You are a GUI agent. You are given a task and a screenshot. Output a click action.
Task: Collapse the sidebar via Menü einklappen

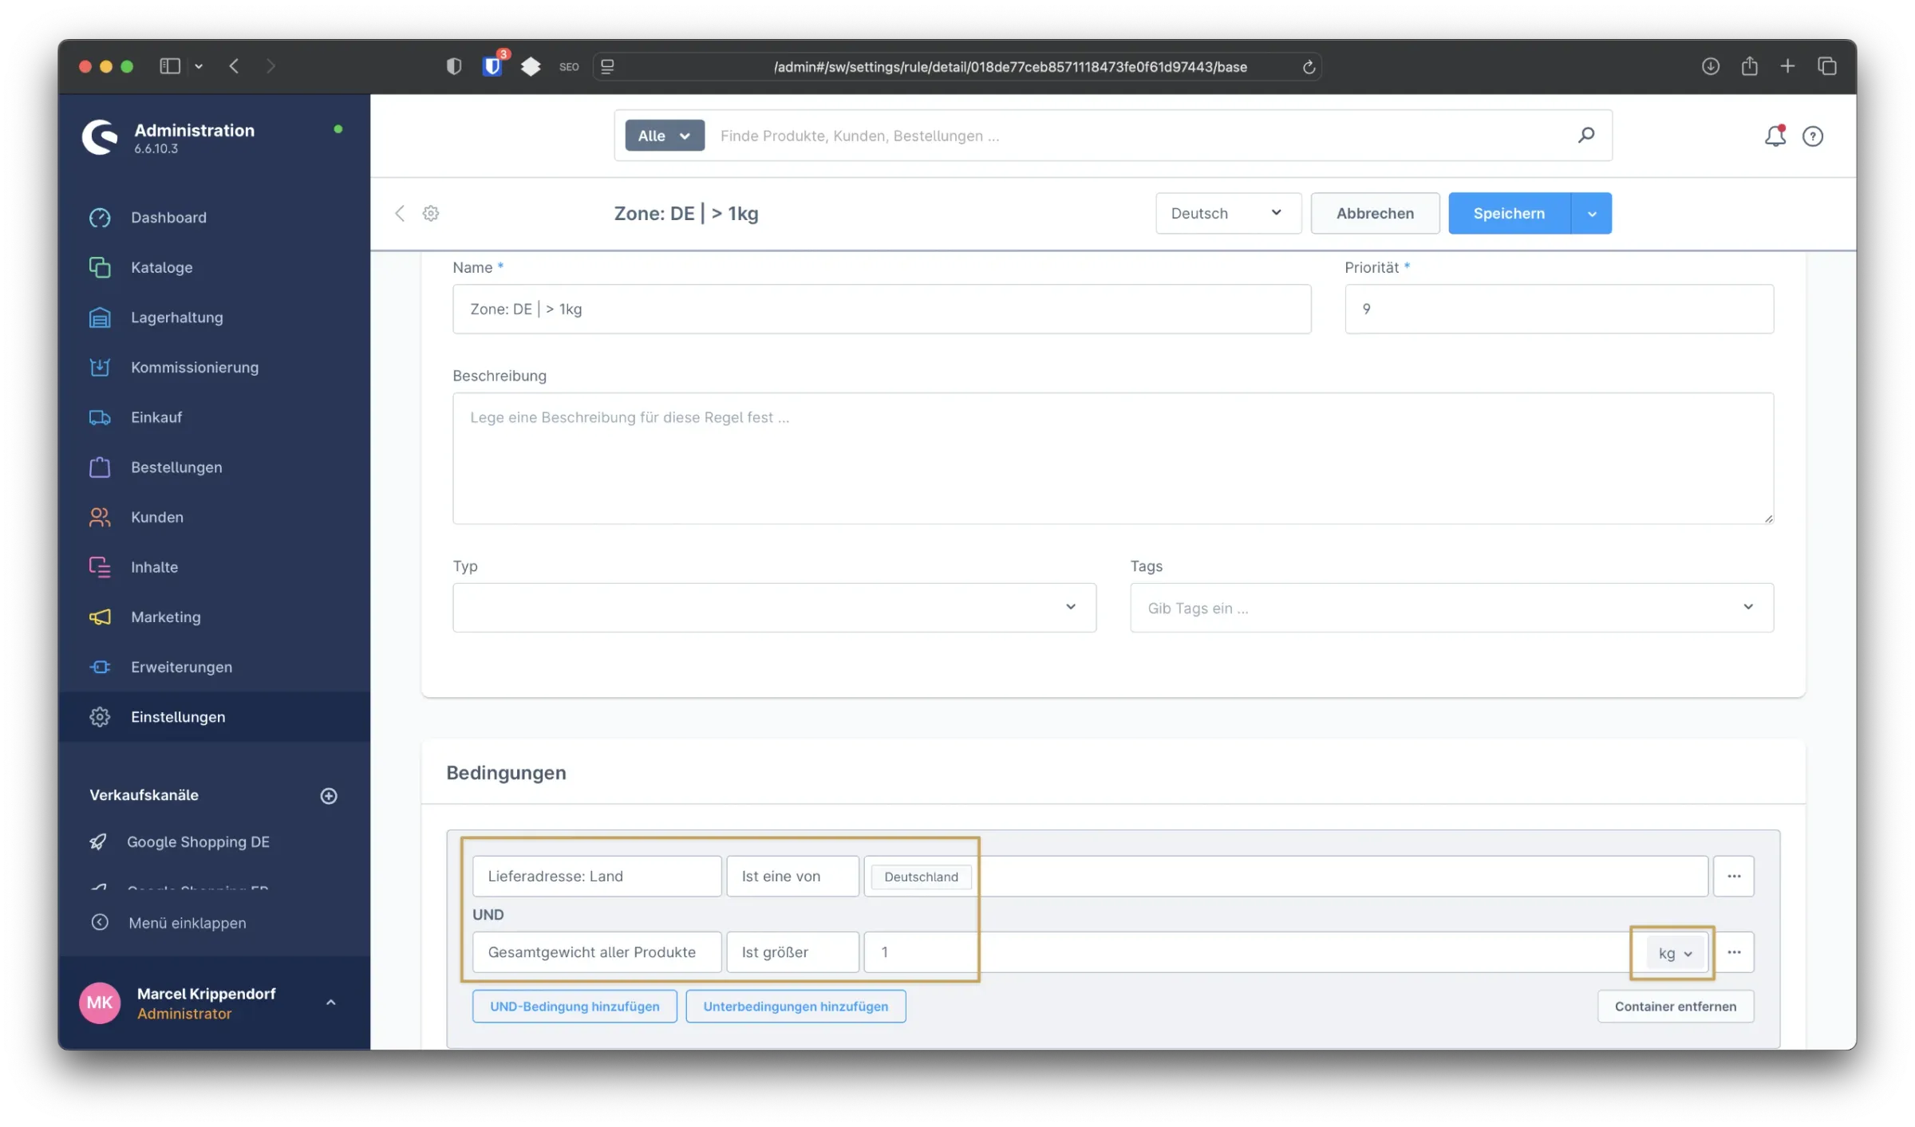187,923
